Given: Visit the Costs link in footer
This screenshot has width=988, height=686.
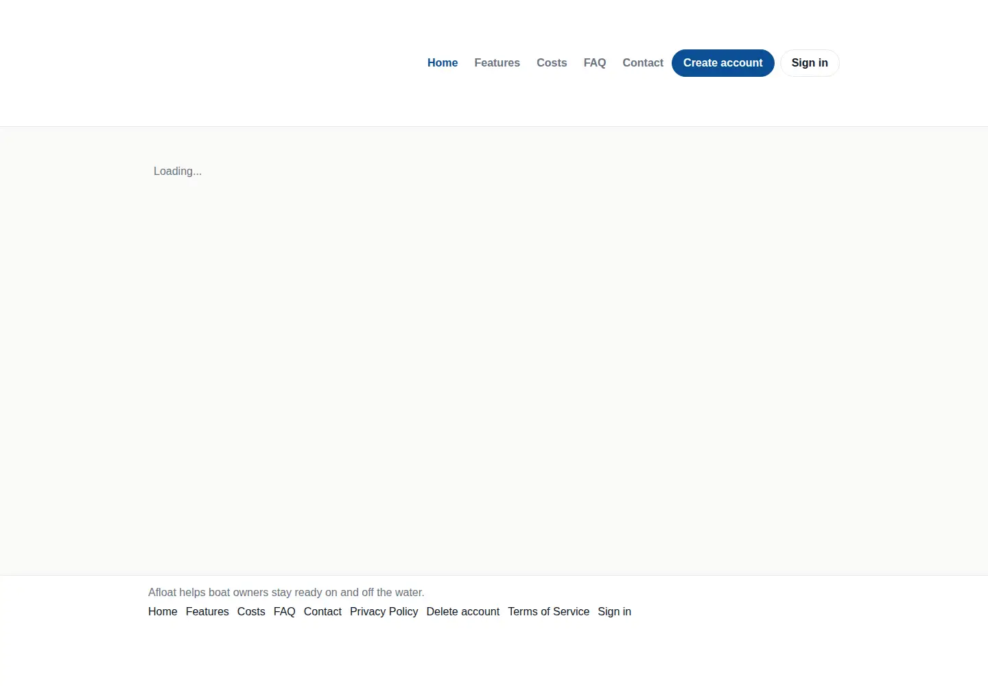Looking at the screenshot, I should coord(251,612).
